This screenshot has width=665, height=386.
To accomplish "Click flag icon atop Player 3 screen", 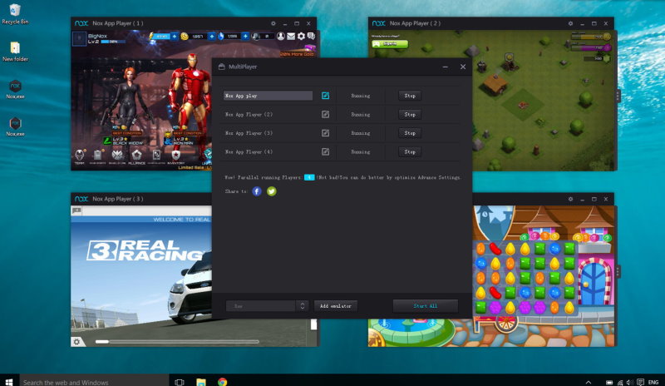I will [x=76, y=210].
